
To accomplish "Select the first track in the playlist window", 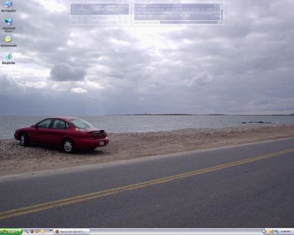I will coord(176,6).
